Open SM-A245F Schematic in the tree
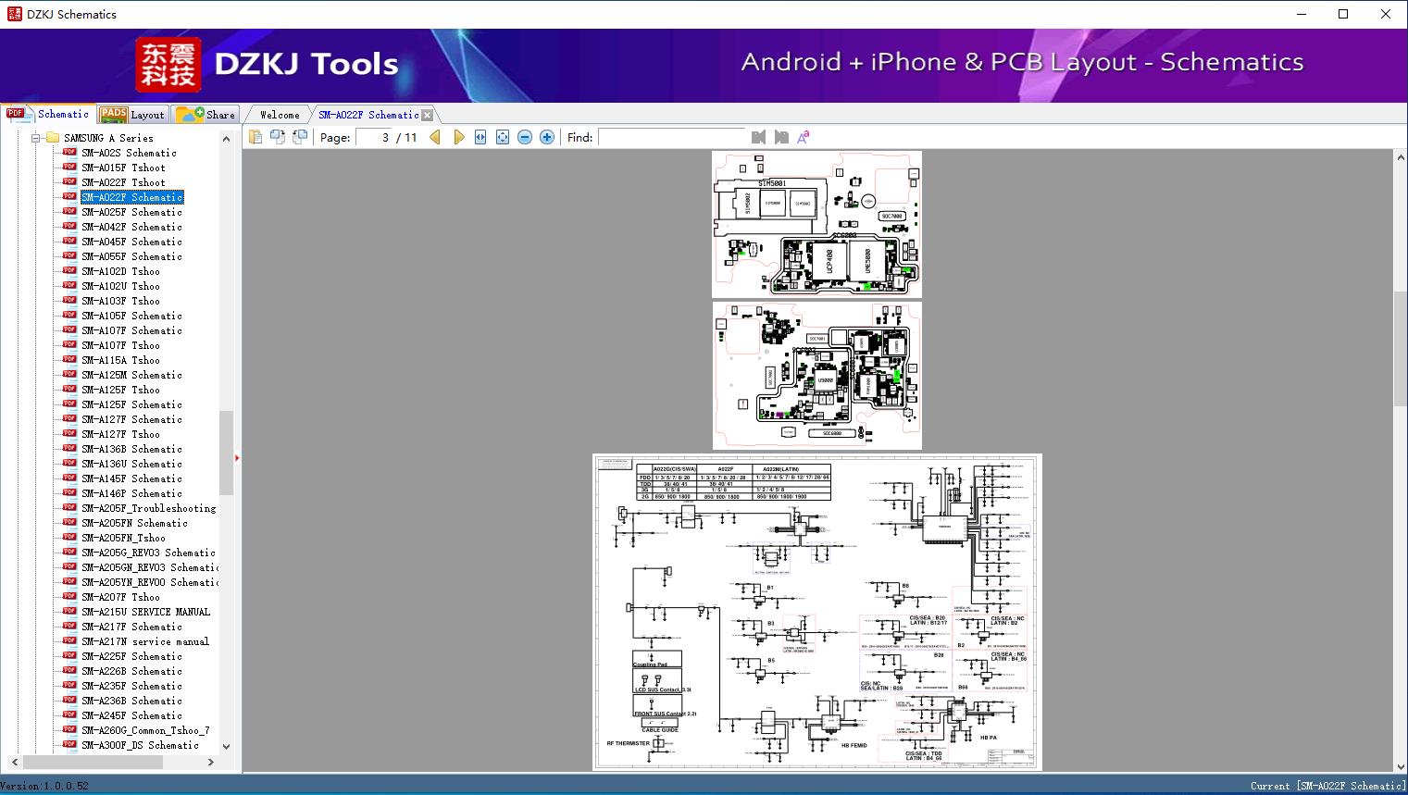1408x795 pixels. [131, 715]
